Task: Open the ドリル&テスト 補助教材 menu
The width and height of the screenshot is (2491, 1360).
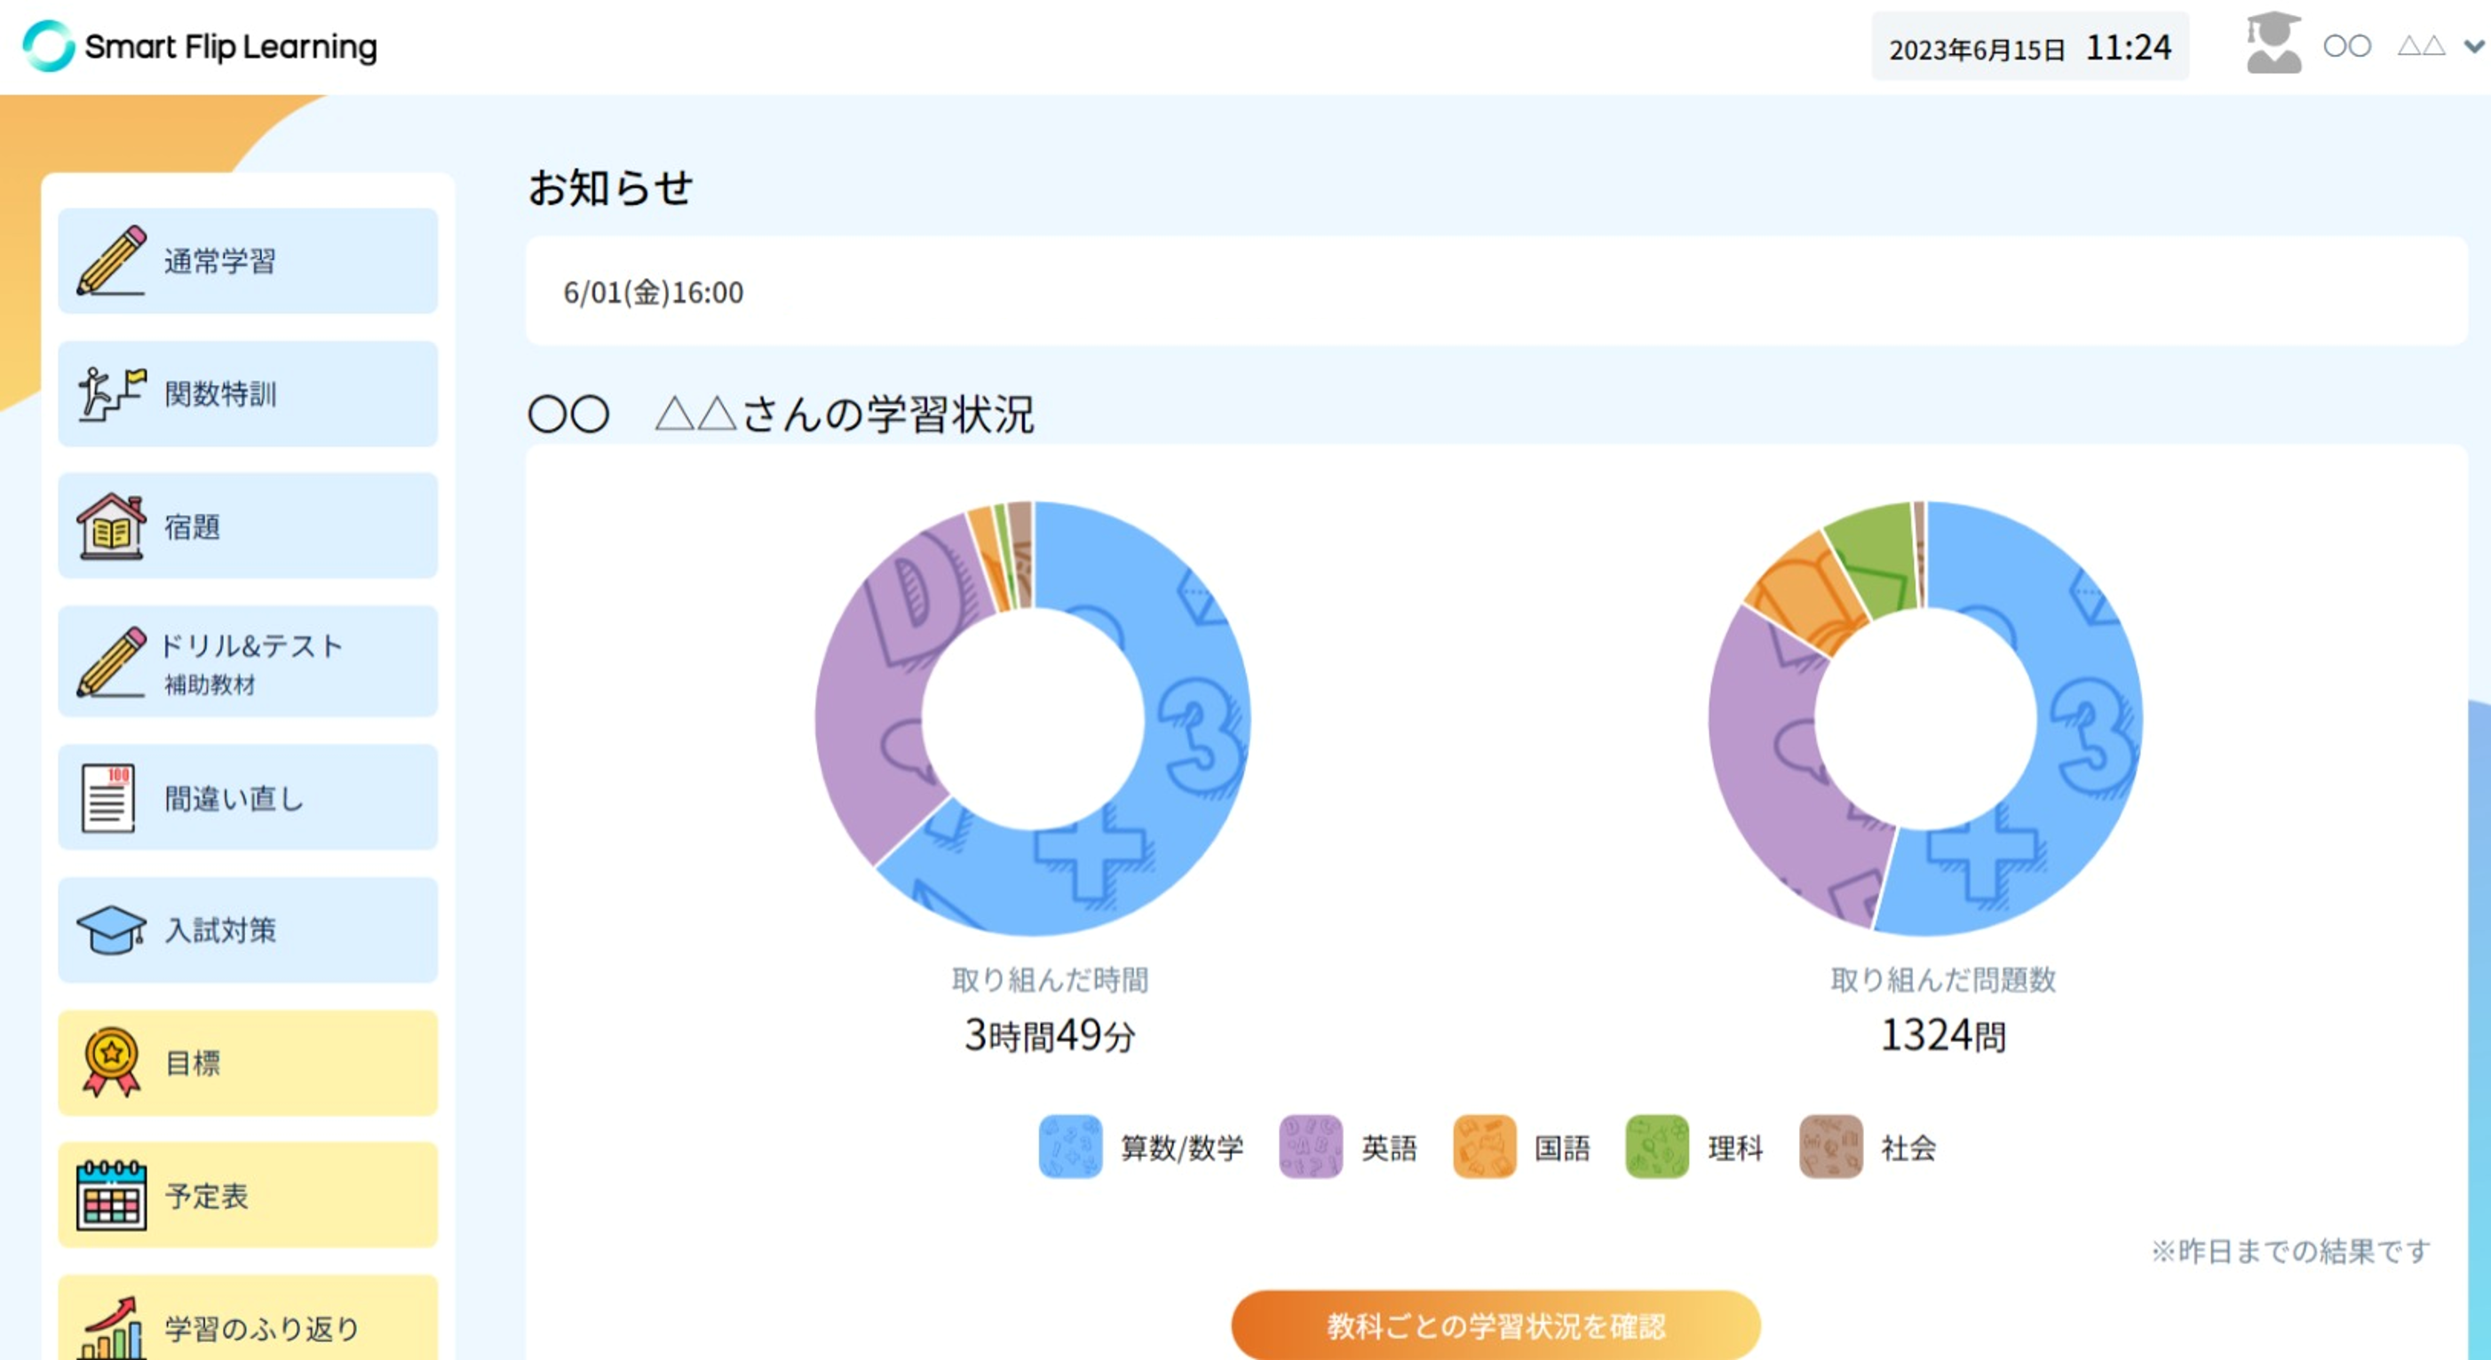Action: (x=248, y=661)
